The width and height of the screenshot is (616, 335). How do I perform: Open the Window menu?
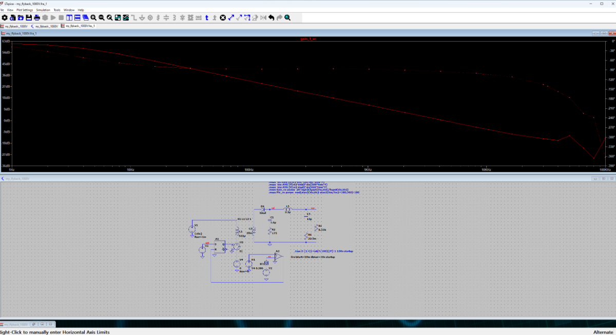pos(69,10)
